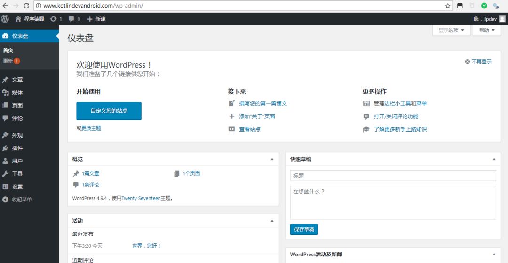Reload the page with browser refresh button
Screen dimensions: 508x263
coord(26,6)
